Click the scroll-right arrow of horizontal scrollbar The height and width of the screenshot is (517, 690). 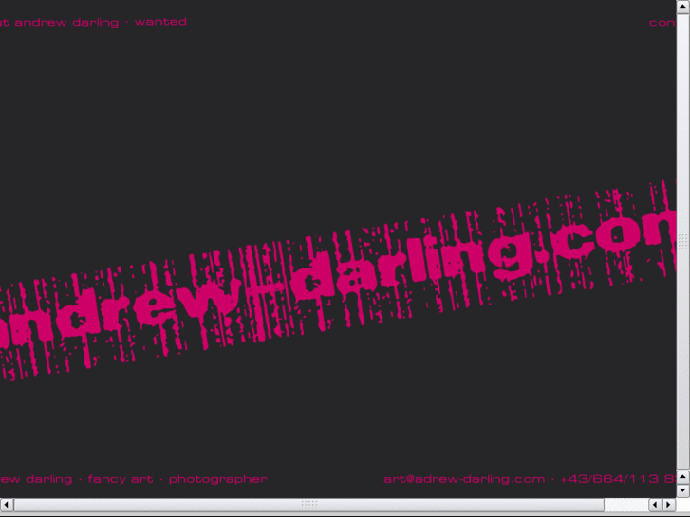(x=669, y=505)
